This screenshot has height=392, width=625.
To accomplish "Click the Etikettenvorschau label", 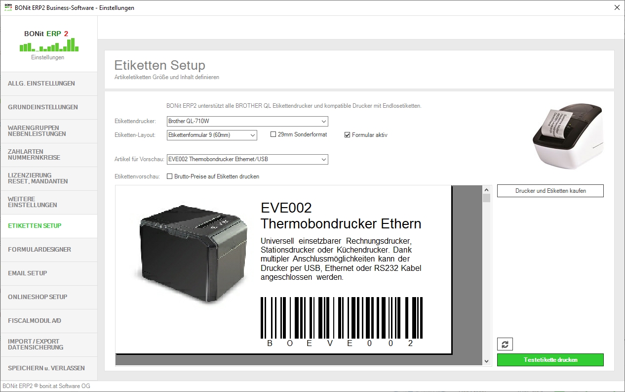I will 137,176.
